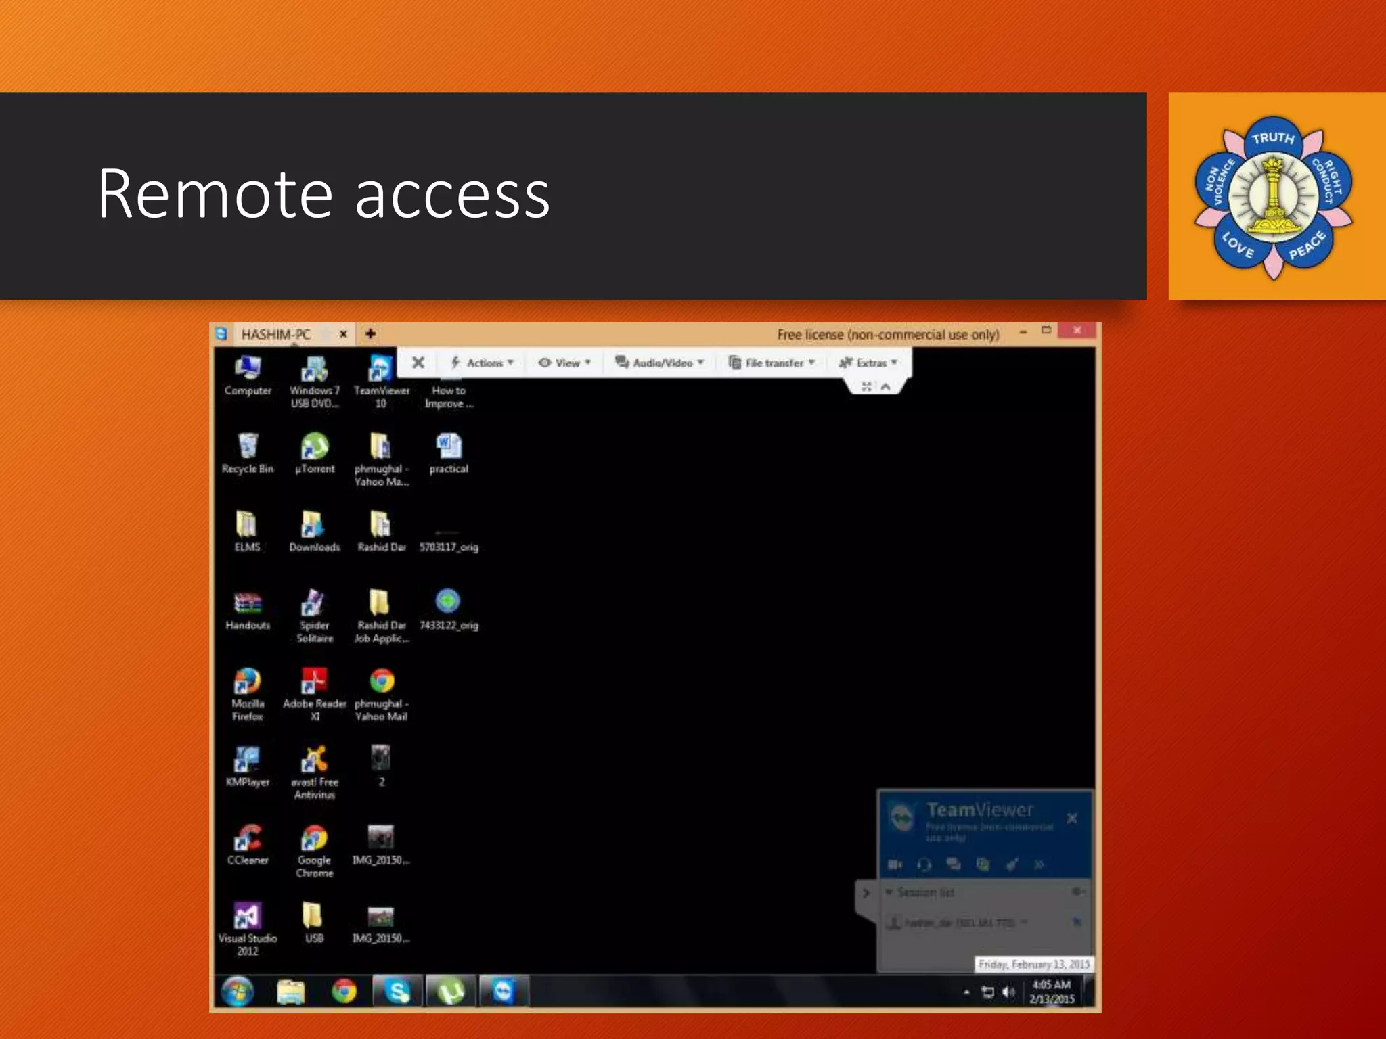Open the volume tray icon

pyautogui.click(x=1008, y=992)
